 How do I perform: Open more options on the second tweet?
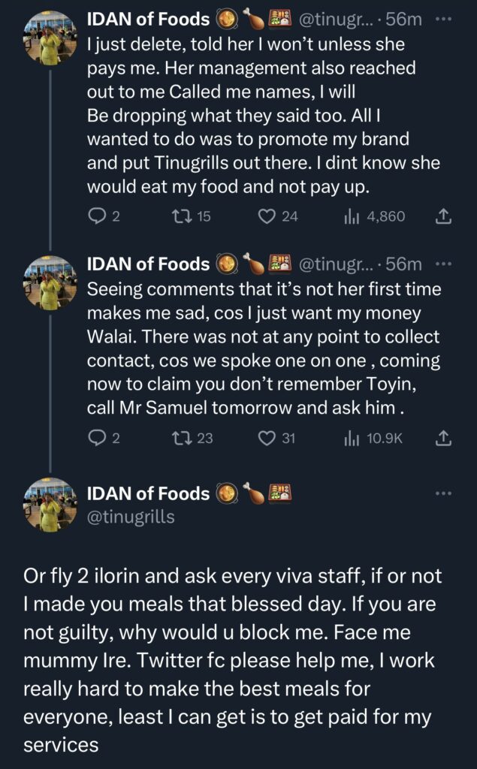(x=443, y=264)
